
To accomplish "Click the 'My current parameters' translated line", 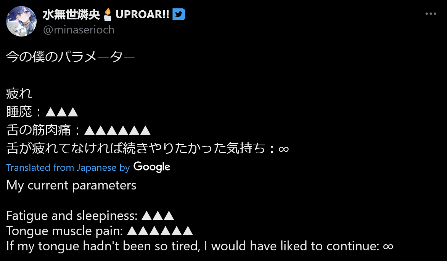I will coord(71,186).
